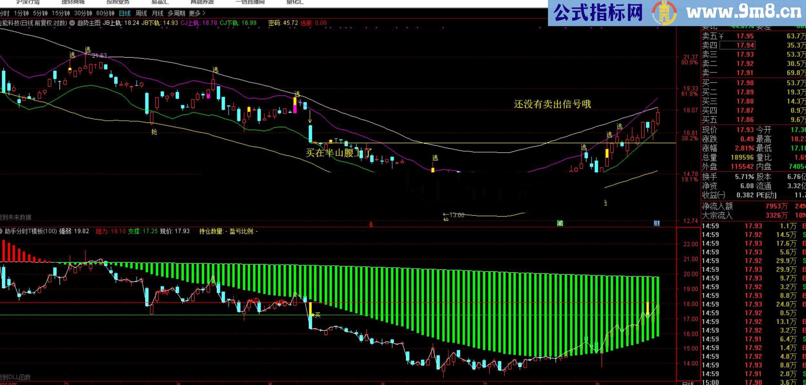806x385 pixels.
Task: Switch chart to the 15分钟 period
Action: click(61, 13)
